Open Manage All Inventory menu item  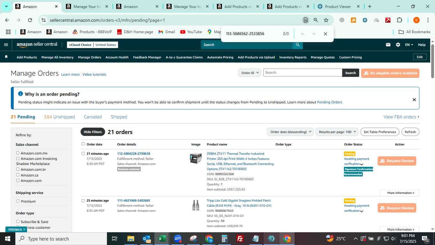point(57,57)
